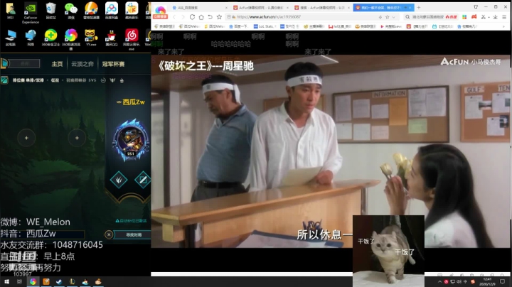512x287 pixels.
Task: Open GeForce Experience desktop shortcut
Action: coord(31,13)
